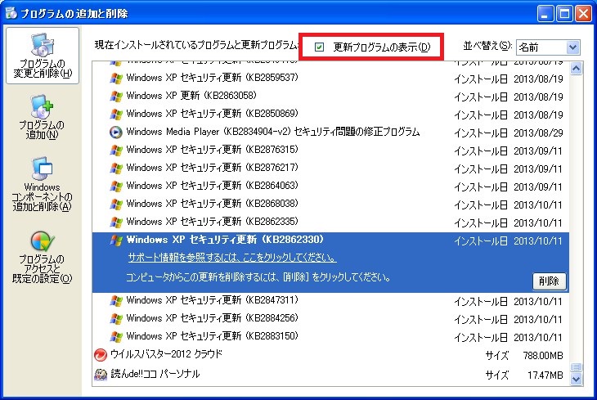Click install date 2013/08/29
Screen dimensions: 597x400
pyautogui.click(x=538, y=133)
